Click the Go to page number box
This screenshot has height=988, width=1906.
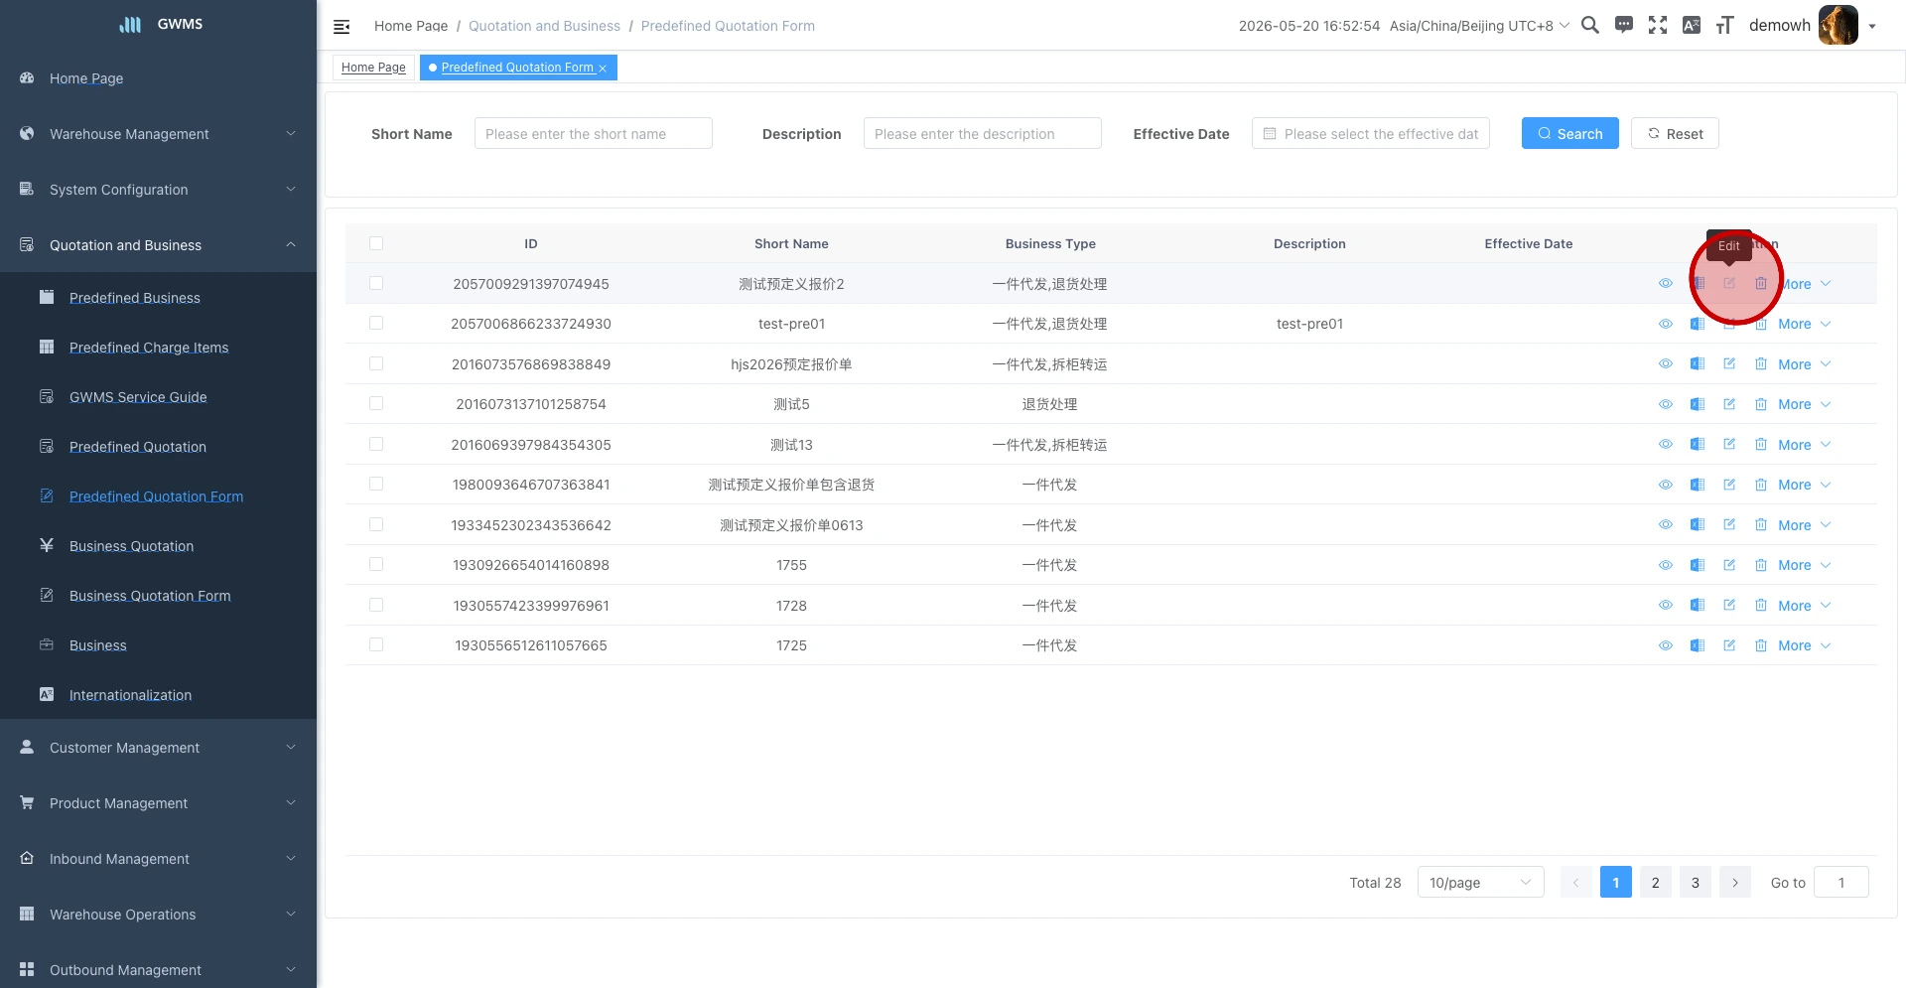tap(1840, 883)
